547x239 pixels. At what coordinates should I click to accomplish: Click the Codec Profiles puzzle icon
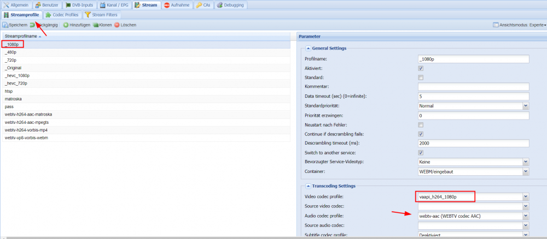[48, 15]
